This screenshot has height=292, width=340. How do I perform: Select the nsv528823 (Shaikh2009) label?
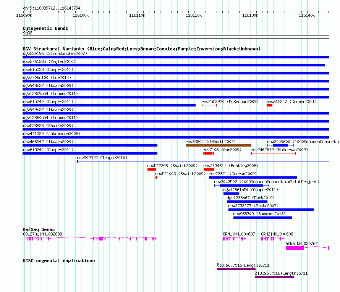[x=48, y=126]
